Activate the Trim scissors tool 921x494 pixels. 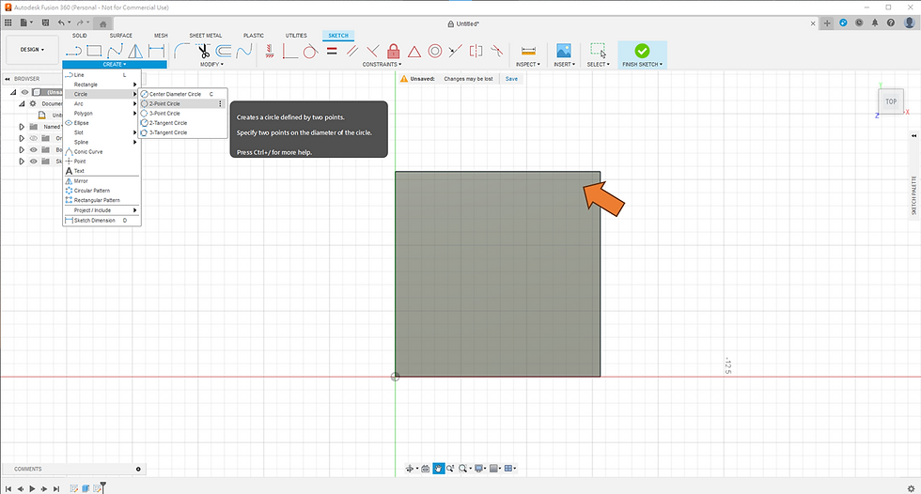[x=203, y=51]
